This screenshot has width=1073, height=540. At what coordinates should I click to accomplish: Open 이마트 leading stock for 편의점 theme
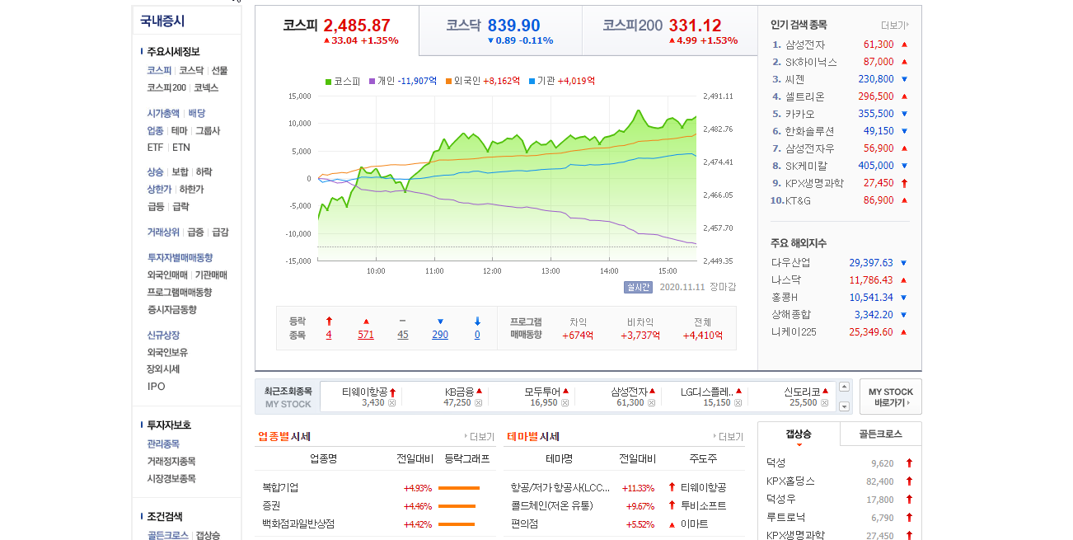(694, 524)
